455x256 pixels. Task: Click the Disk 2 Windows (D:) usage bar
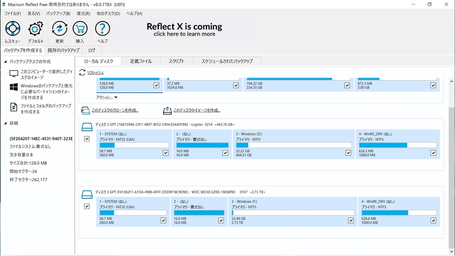(x=293, y=145)
